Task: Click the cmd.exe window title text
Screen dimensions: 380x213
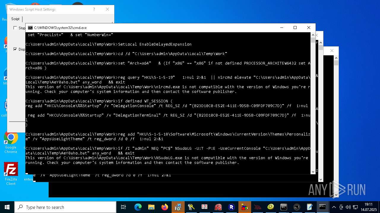Action: 60,28
